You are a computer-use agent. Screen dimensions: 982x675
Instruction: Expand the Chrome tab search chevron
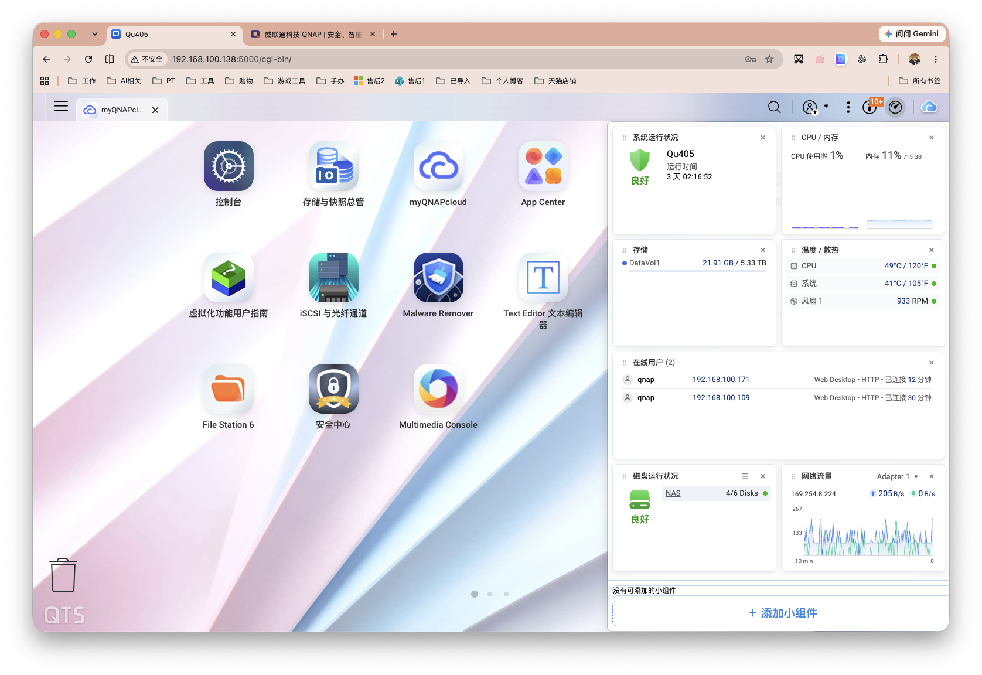pos(95,34)
